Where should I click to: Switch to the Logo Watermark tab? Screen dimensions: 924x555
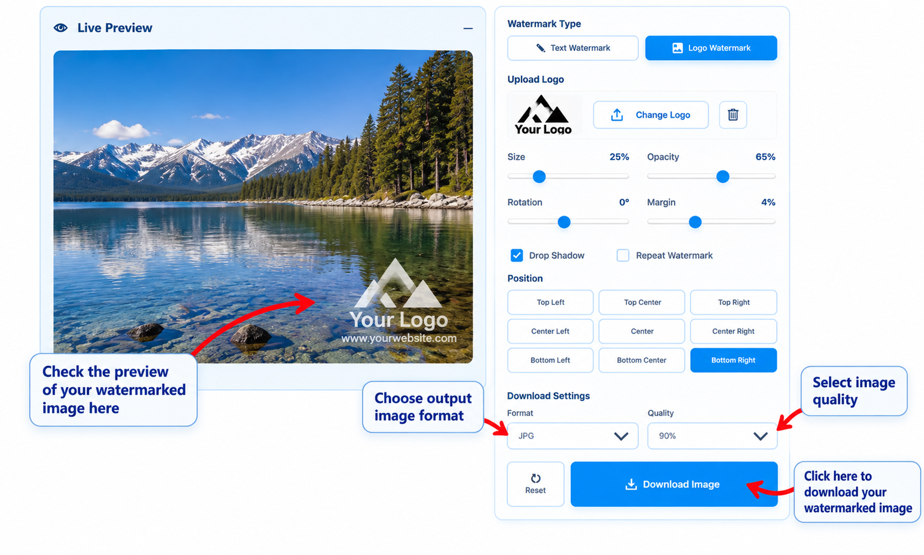click(711, 48)
